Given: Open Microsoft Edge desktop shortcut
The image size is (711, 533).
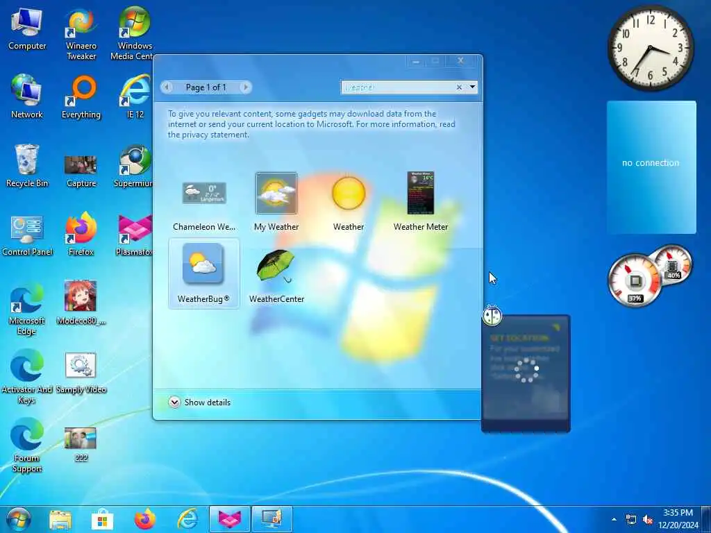Looking at the screenshot, I should pos(27,308).
